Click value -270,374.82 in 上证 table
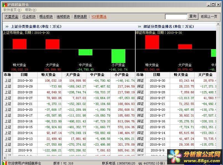Viewport: 223px width, 165px height. (77, 145)
